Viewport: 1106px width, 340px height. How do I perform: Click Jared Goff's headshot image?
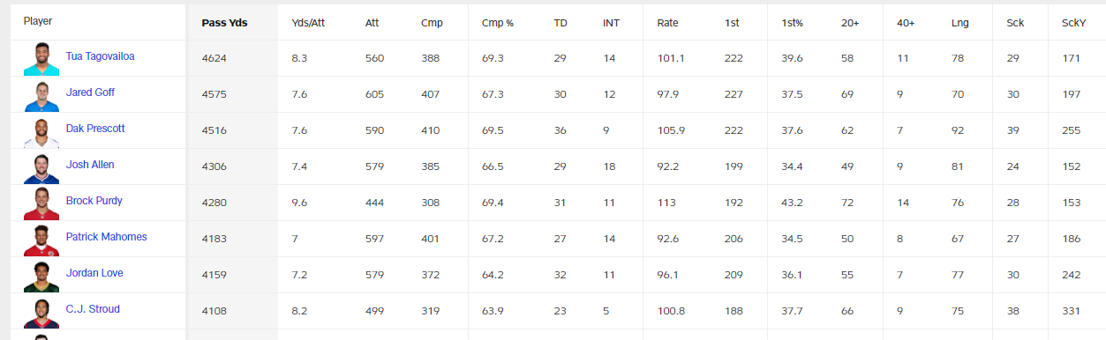click(x=41, y=95)
